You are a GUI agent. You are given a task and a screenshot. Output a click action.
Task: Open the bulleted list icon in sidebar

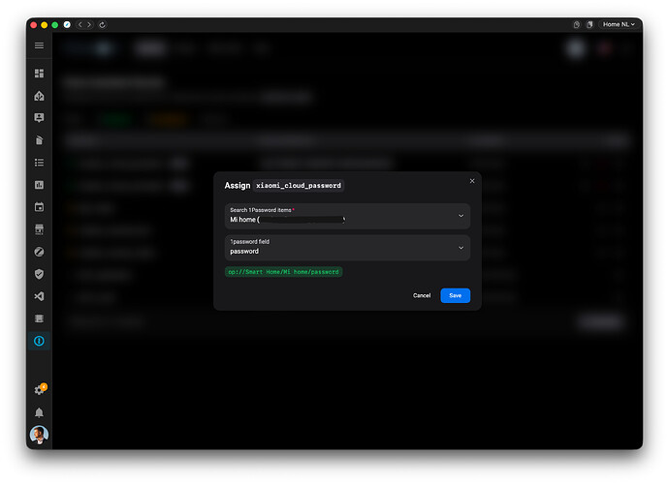tap(39, 163)
